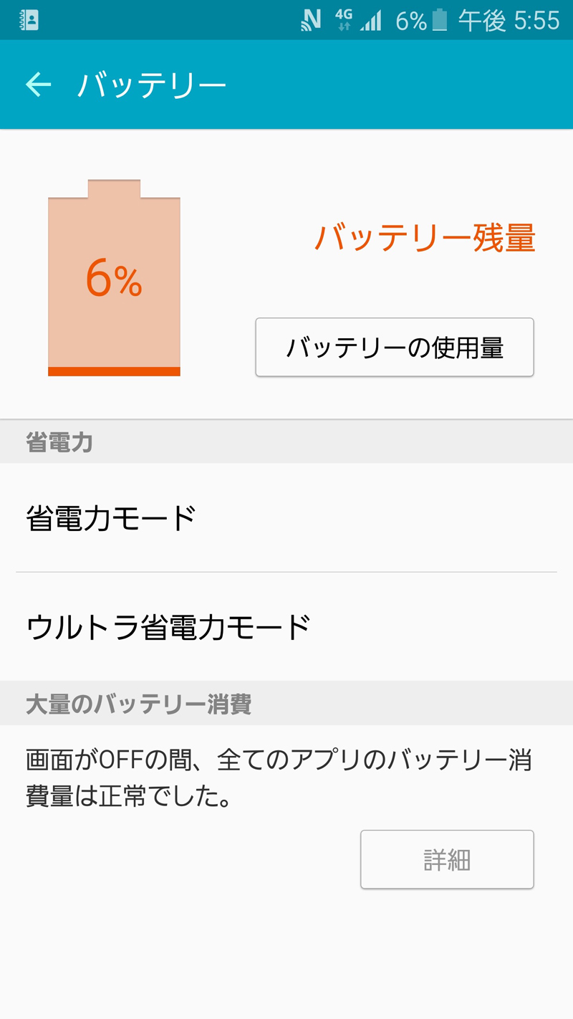Tap the 6% text in status bar

click(x=410, y=21)
